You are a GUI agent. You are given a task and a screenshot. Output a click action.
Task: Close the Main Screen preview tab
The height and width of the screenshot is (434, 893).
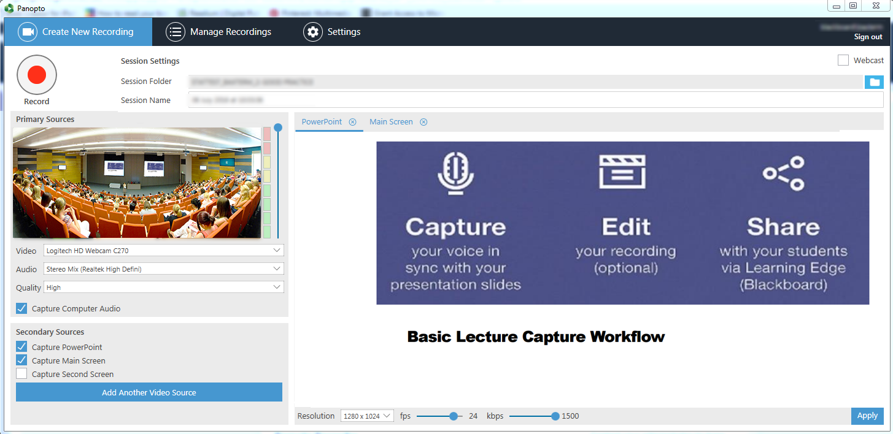(423, 122)
